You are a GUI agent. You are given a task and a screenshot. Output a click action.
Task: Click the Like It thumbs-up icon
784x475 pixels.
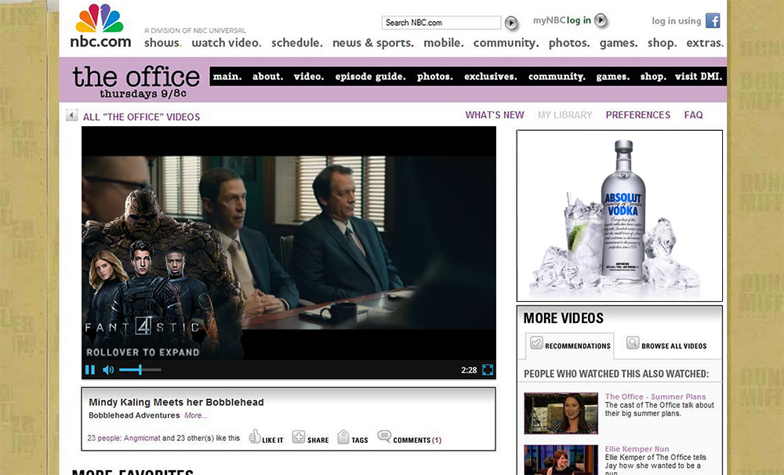click(255, 436)
